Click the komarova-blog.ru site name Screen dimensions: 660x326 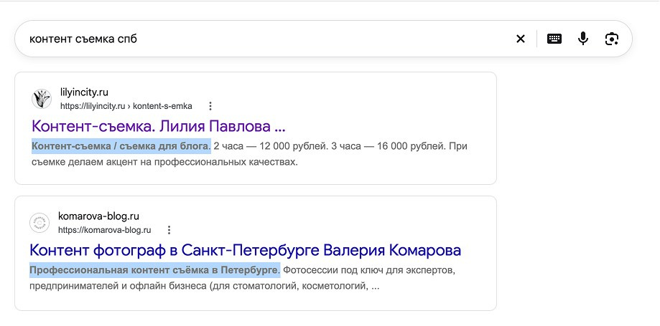[x=98, y=216]
